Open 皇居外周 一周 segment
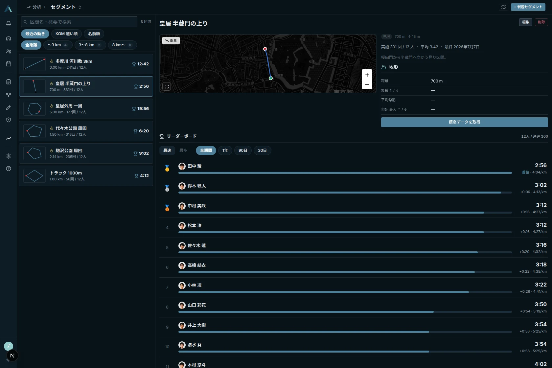Viewport: 552px width, 368px height. [x=86, y=109]
